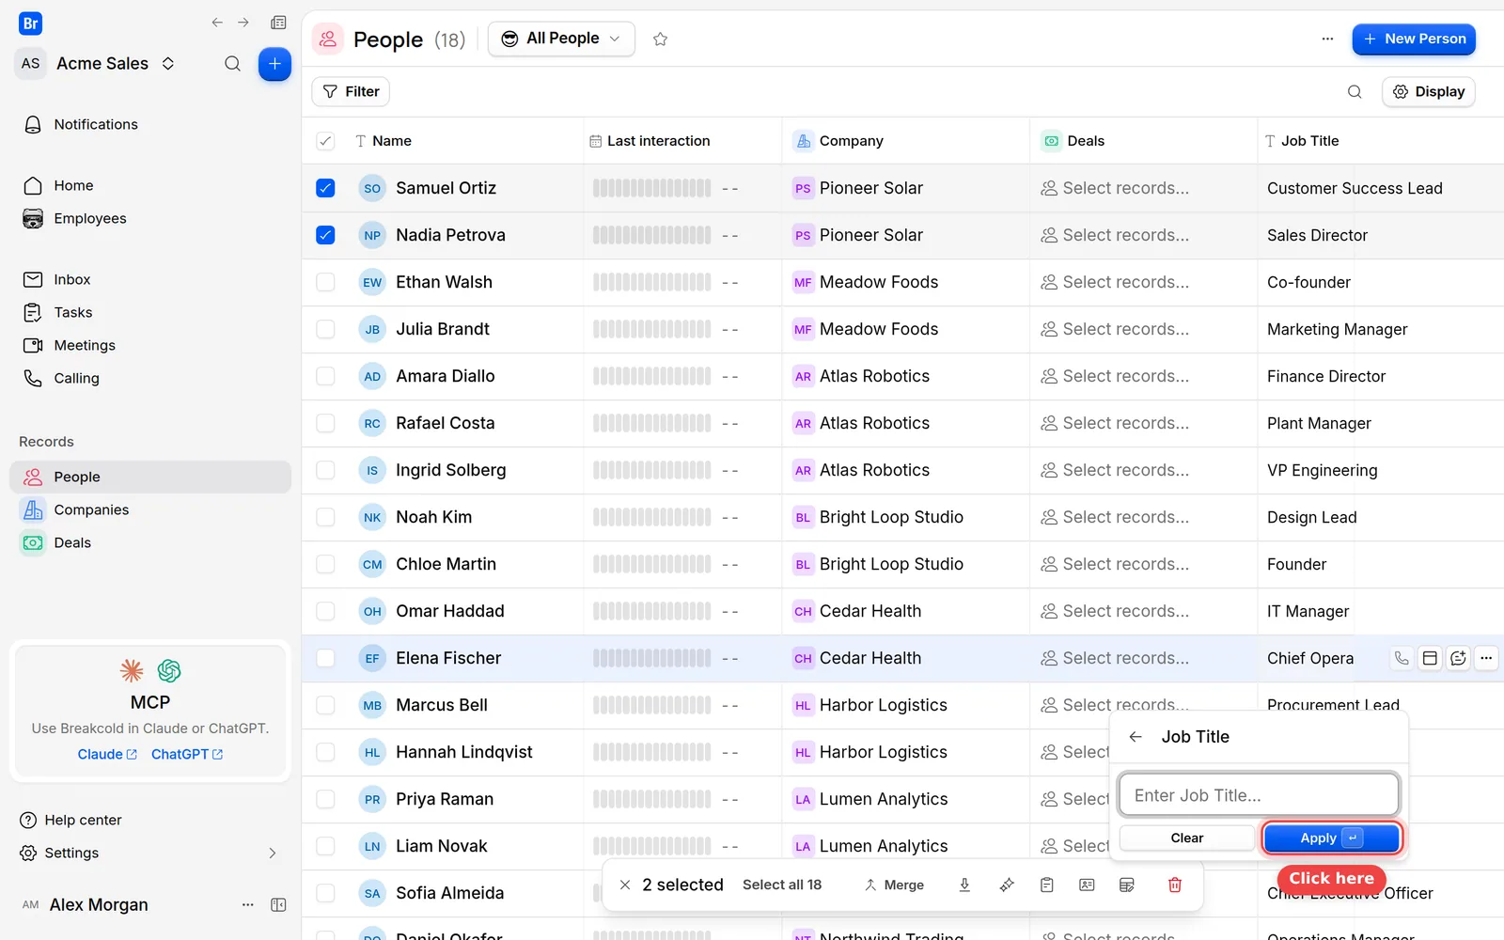Tick the checkbox for Julia Brandt
Image resolution: width=1504 pixels, height=940 pixels.
[x=325, y=329]
